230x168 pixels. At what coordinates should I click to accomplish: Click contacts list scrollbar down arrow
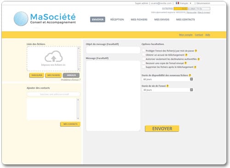point(78,118)
